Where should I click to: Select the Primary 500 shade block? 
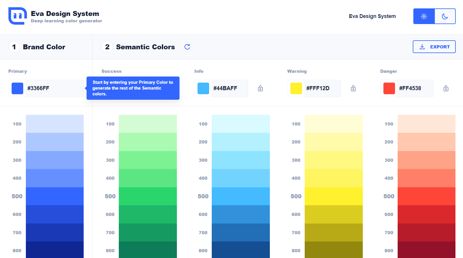(x=55, y=196)
